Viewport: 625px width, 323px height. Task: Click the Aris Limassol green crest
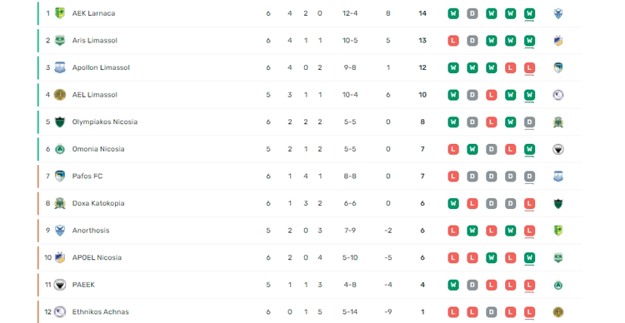point(60,40)
